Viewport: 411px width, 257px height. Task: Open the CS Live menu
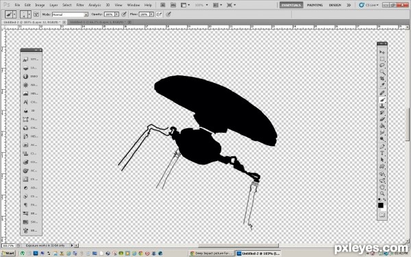pyautogui.click(x=369, y=5)
